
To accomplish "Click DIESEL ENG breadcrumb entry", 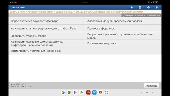I will 109,12.
